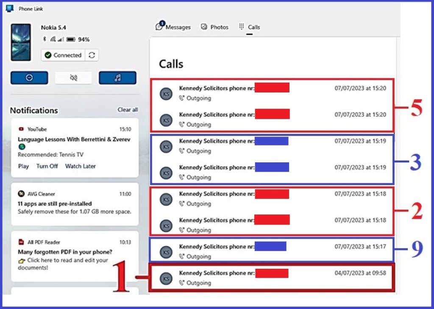Click the Connected status button
Screen dimensions: 434x309
(x=63, y=55)
